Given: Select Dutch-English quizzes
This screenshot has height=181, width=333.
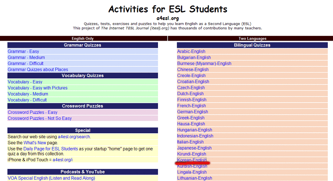Looking at the screenshot, I should (190, 93).
